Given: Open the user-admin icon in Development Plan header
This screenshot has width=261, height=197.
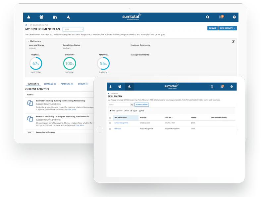Looking at the screenshot, I should pos(69,17).
